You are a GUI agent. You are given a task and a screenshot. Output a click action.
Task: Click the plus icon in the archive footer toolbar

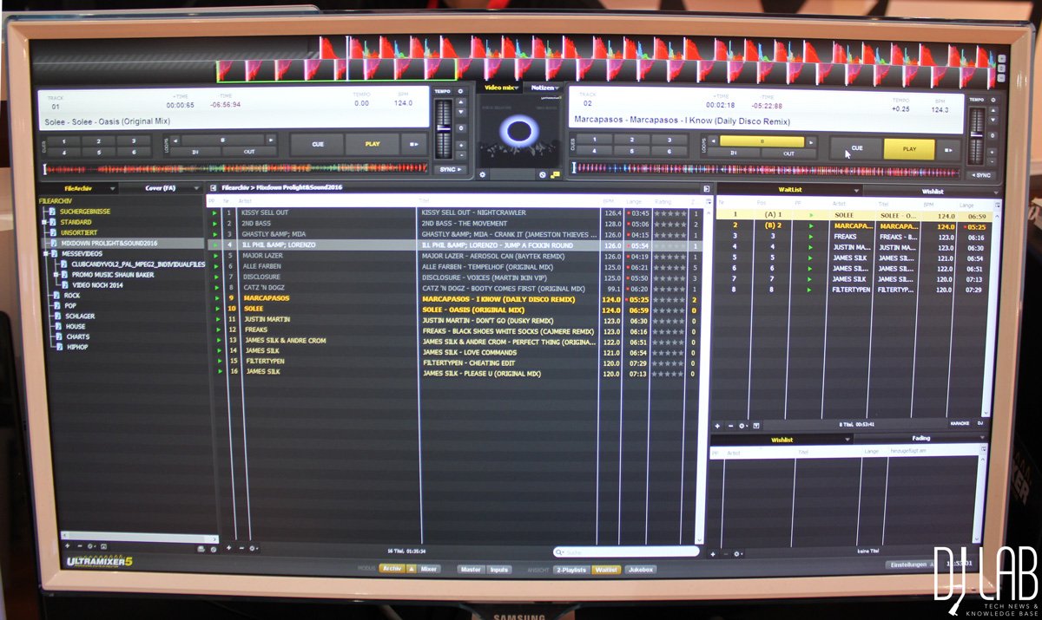228,549
